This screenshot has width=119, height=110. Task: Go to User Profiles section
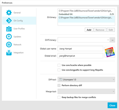tap(19, 29)
